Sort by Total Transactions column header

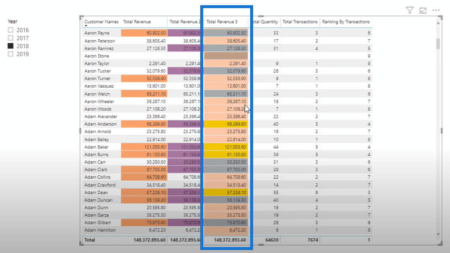tap(300, 22)
